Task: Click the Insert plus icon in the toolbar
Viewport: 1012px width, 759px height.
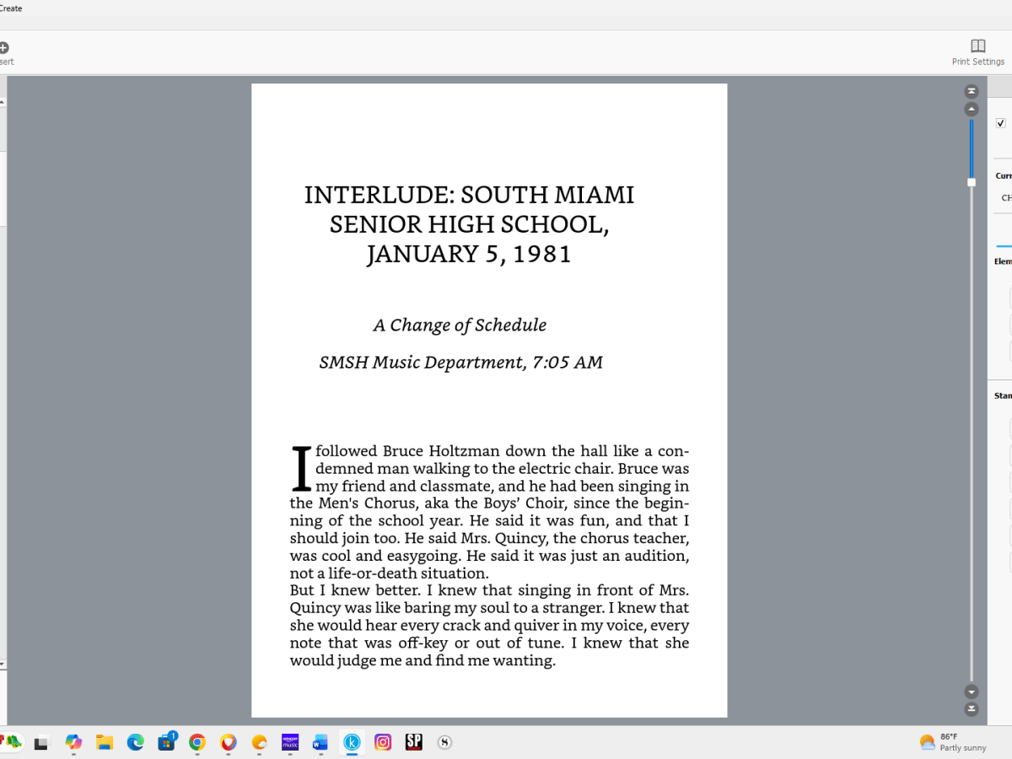Action: pos(3,47)
